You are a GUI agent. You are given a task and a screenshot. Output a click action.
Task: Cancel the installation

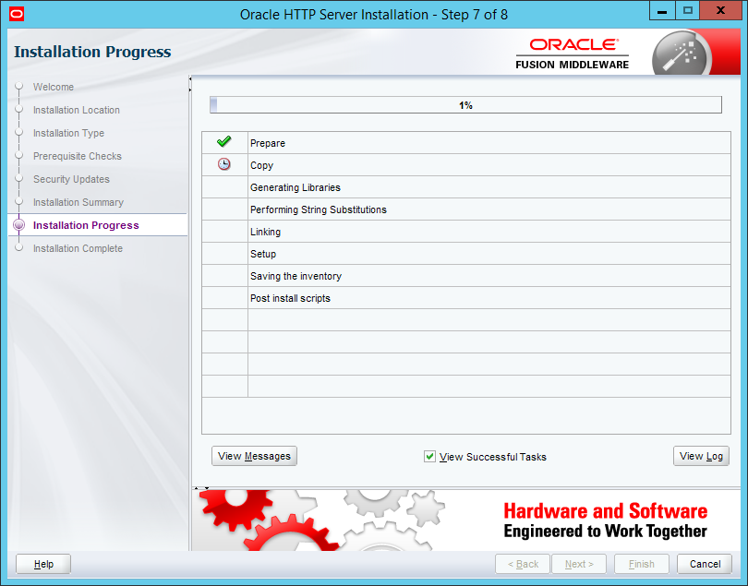point(705,564)
